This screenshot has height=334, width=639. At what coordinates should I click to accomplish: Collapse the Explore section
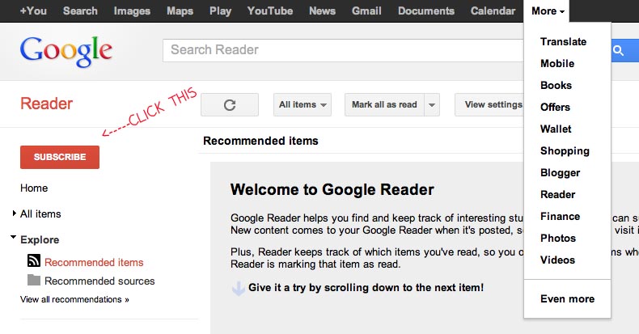coord(15,239)
